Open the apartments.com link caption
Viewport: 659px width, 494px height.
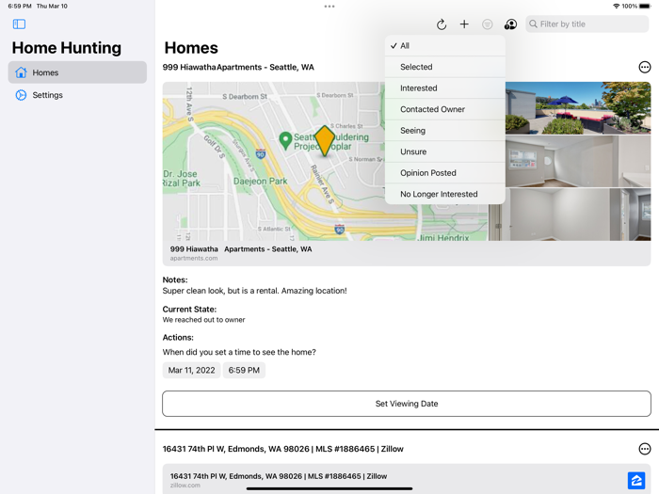click(x=194, y=259)
